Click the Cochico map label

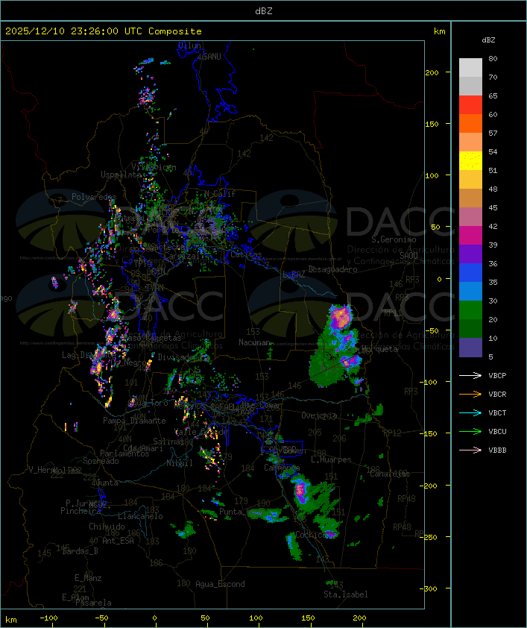click(x=311, y=535)
